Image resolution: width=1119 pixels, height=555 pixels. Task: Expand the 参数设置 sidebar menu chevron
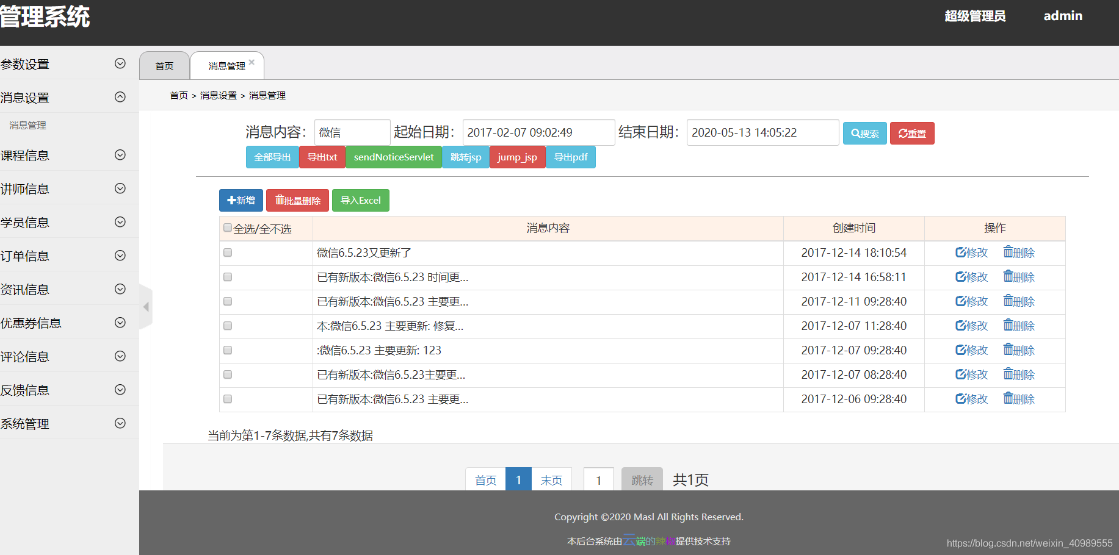(120, 63)
